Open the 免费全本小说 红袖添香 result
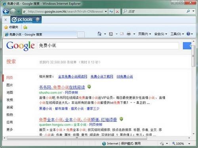198x148 pixels. (78, 120)
